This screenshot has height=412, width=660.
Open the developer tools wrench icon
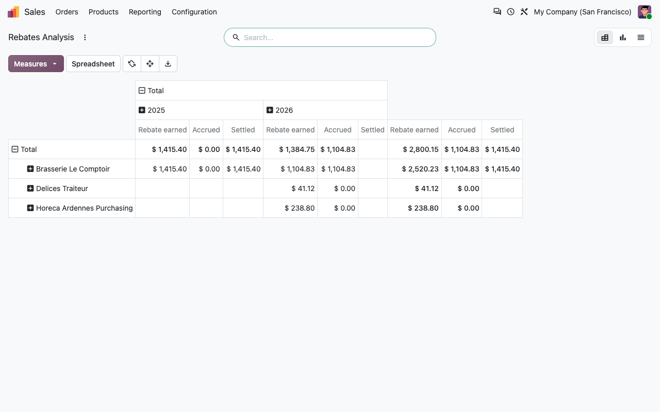coord(524,12)
